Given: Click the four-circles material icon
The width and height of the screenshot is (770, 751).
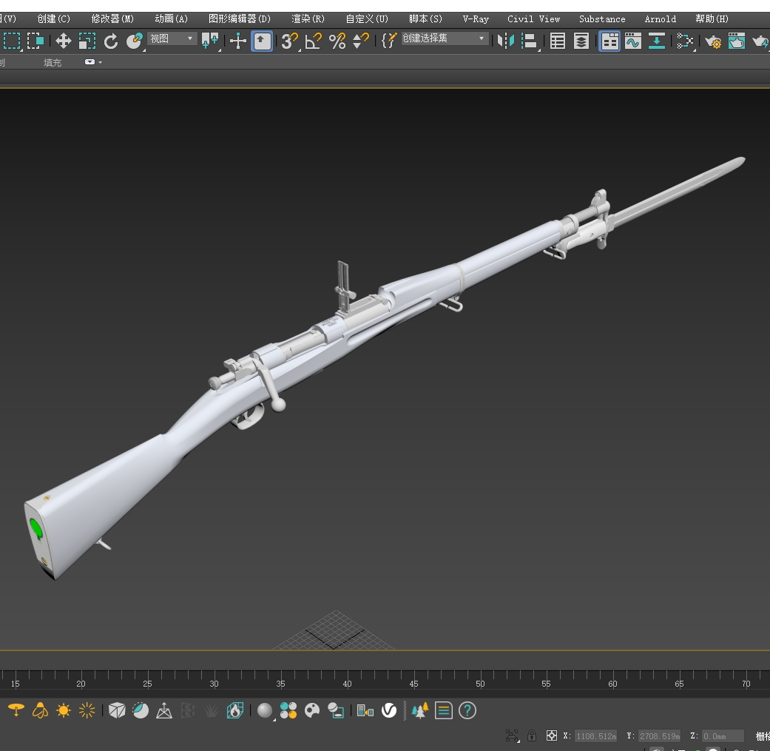Looking at the screenshot, I should tap(288, 710).
